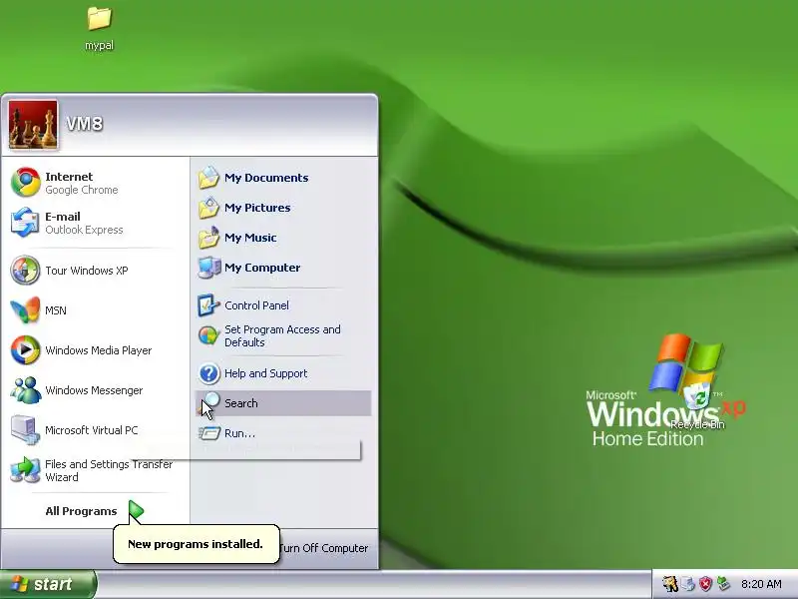This screenshot has width=798, height=599.
Task: Click the My Computer label text
Action: tap(262, 268)
